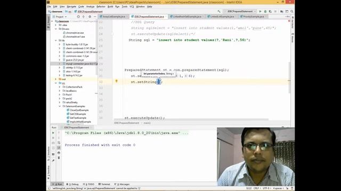
Task: Click the Build hammer icon in toolbar
Action: pos(219,12)
